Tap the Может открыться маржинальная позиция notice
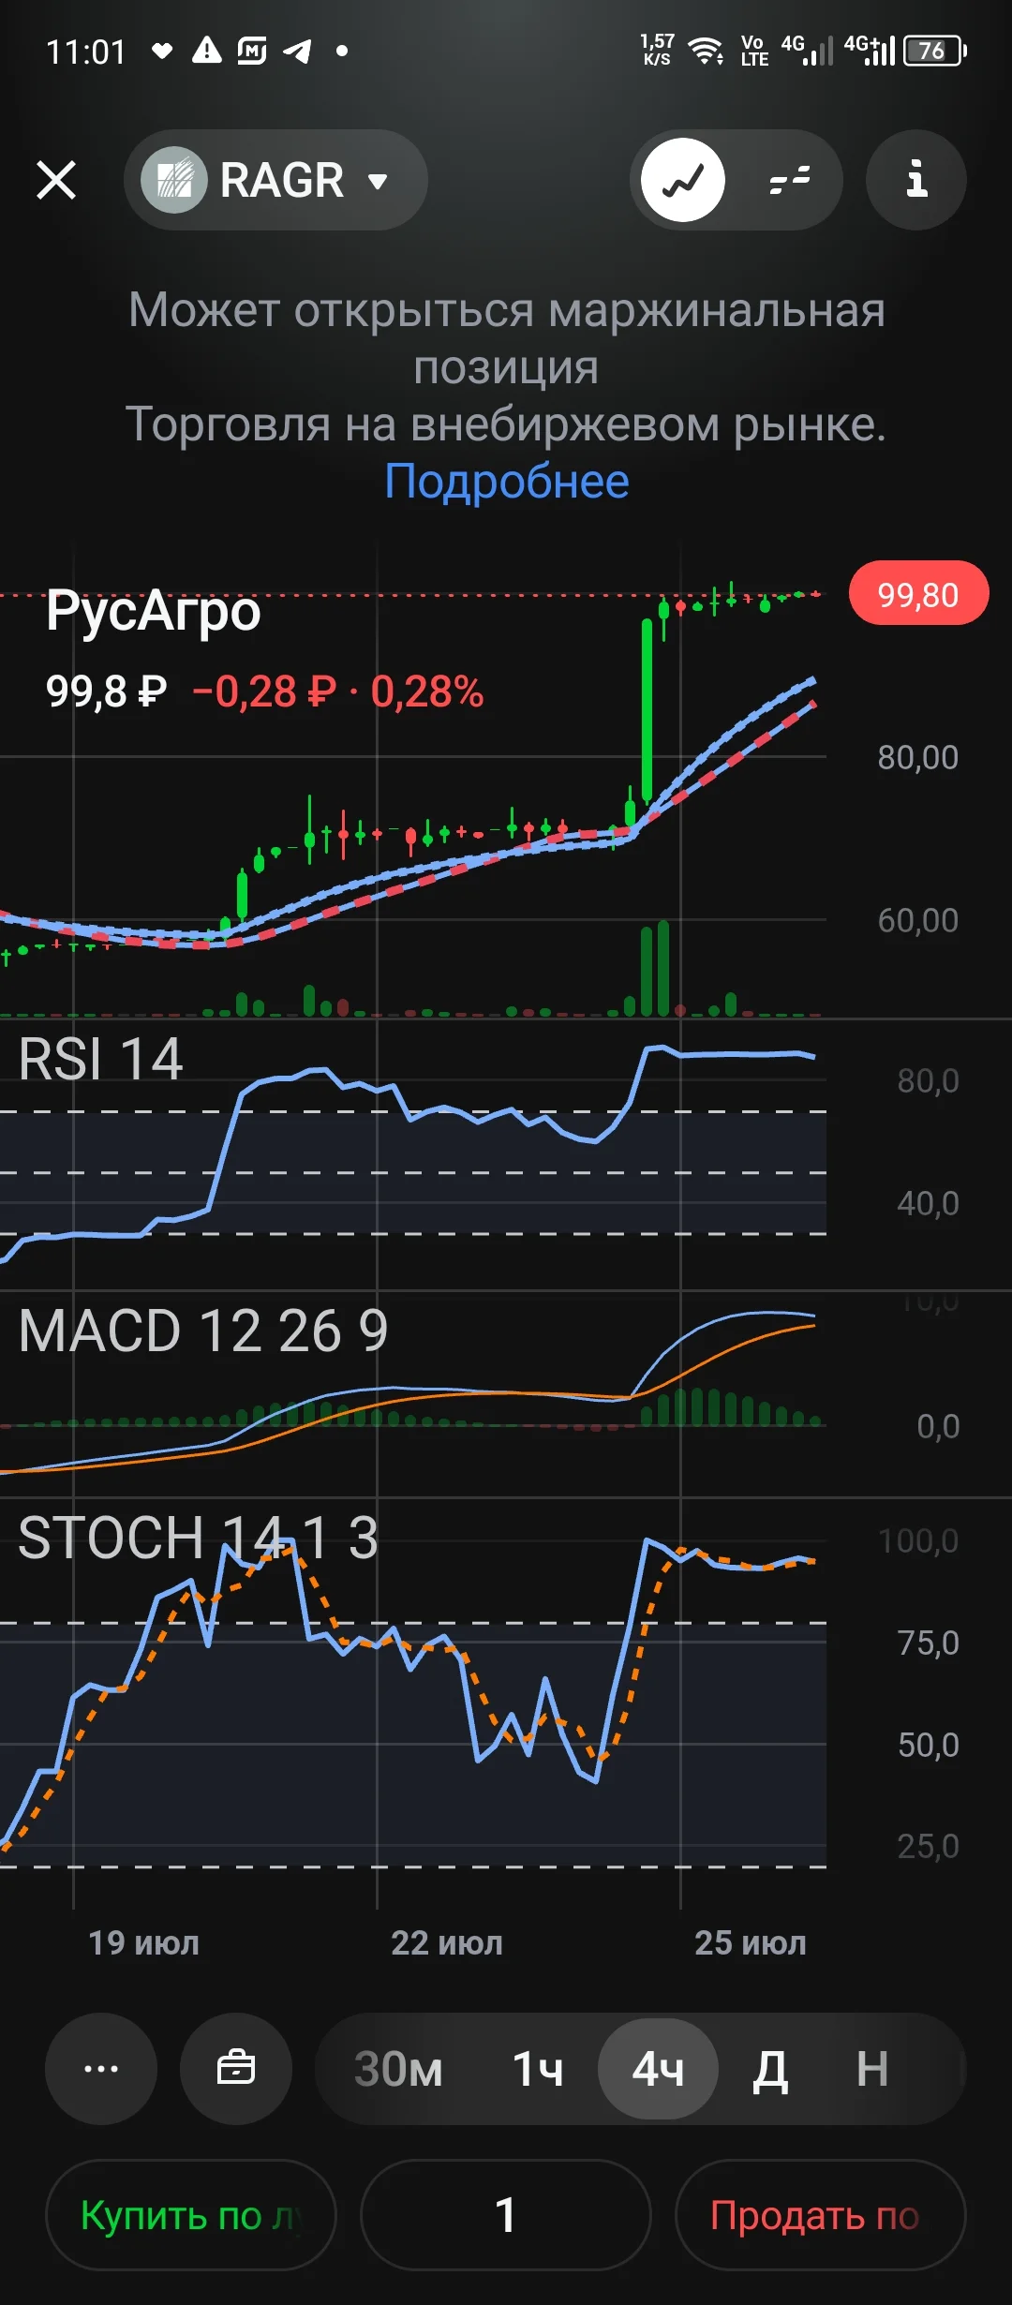Viewport: 1012px width, 2305px height. (x=506, y=338)
